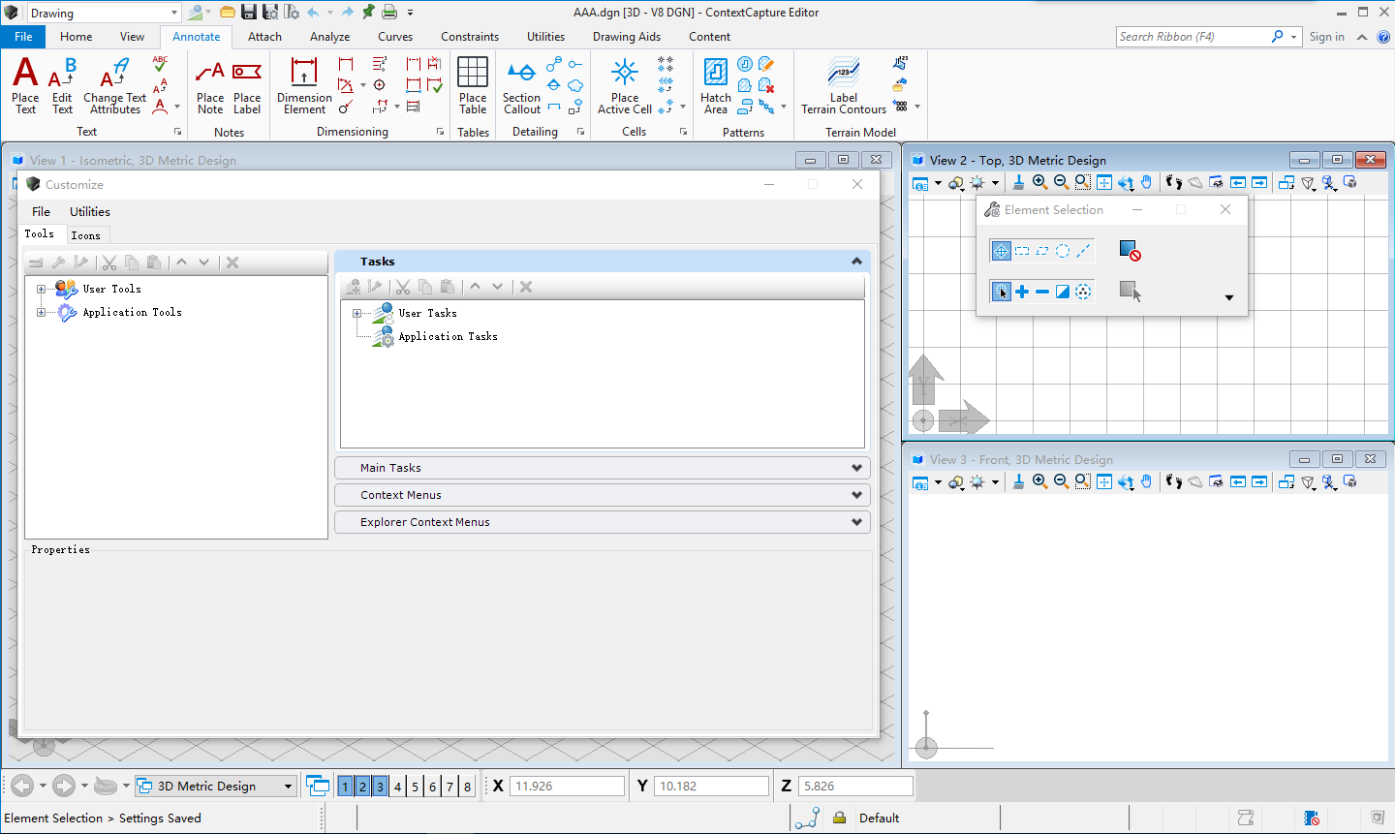Select Shape method in Element Selection
Screen dimensions: 1395x834
1042,251
